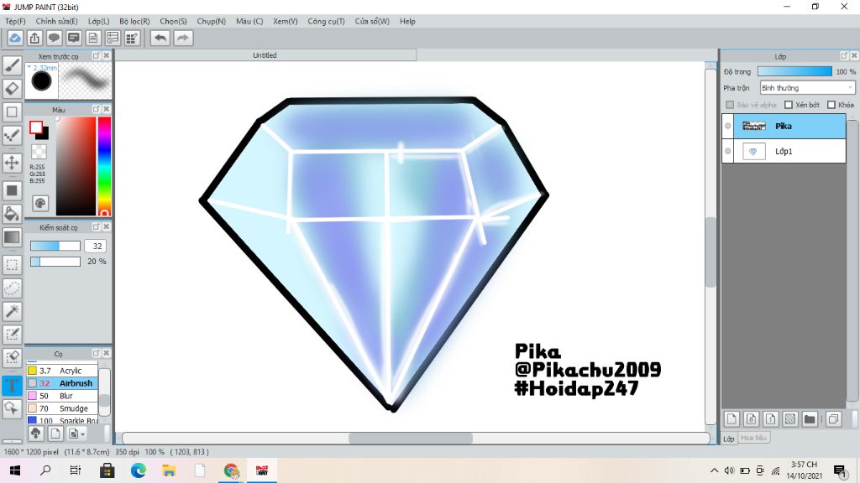The height and width of the screenshot is (483, 860).
Task: Add a new 8-bit layer
Action: 752,419
